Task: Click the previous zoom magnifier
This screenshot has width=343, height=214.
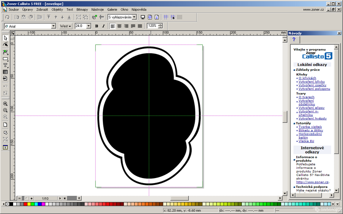Action: [6, 117]
